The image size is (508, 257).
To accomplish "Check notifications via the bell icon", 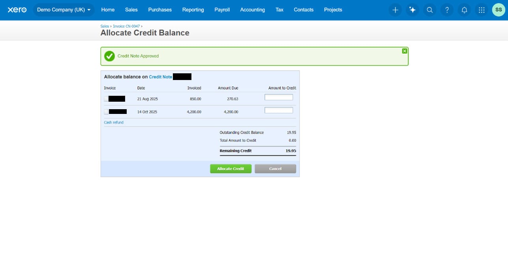I will coord(464,10).
